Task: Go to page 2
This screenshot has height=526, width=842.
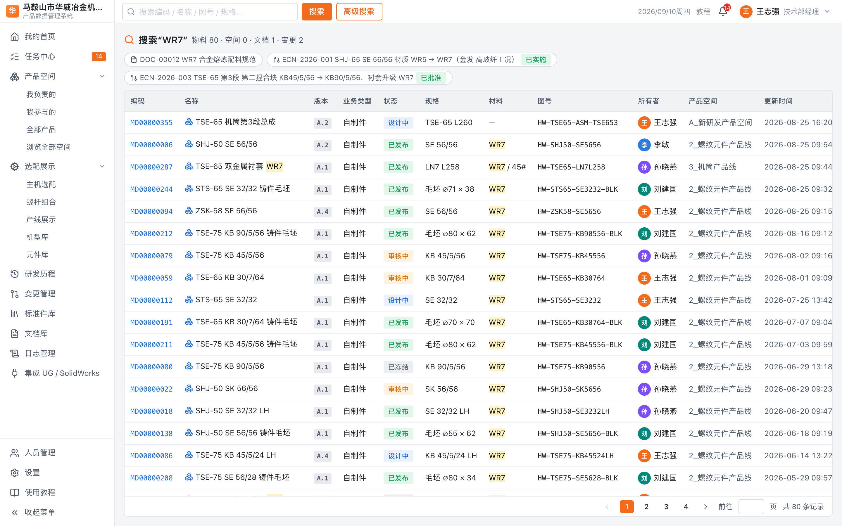Action: (x=646, y=506)
